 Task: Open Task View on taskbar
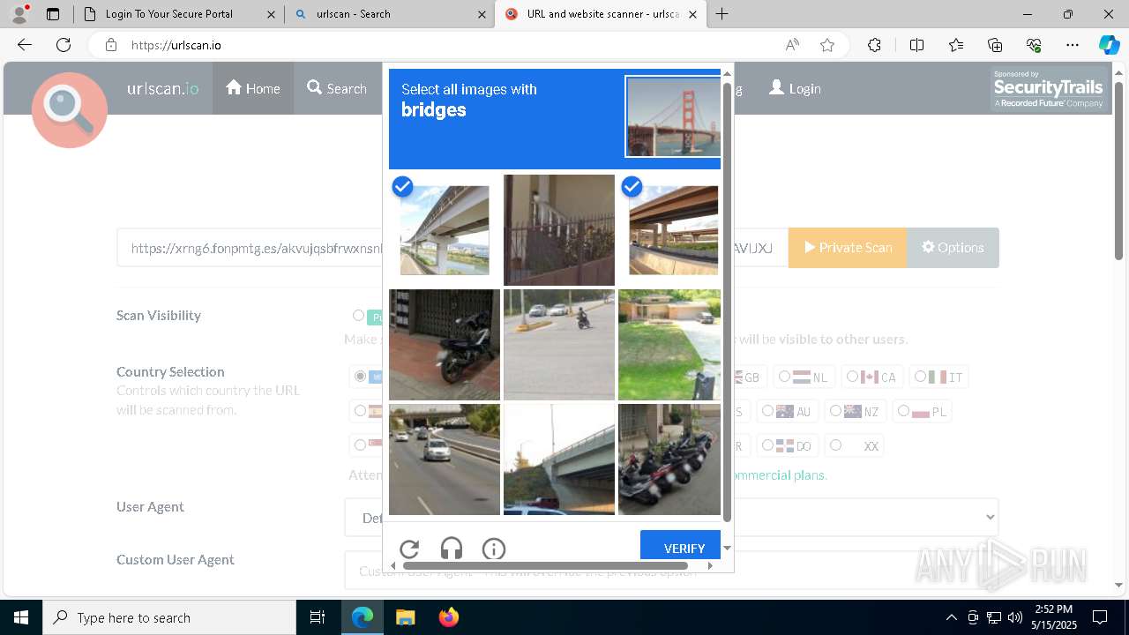pos(318,617)
